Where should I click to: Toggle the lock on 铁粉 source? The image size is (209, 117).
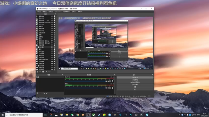pos(54,35)
